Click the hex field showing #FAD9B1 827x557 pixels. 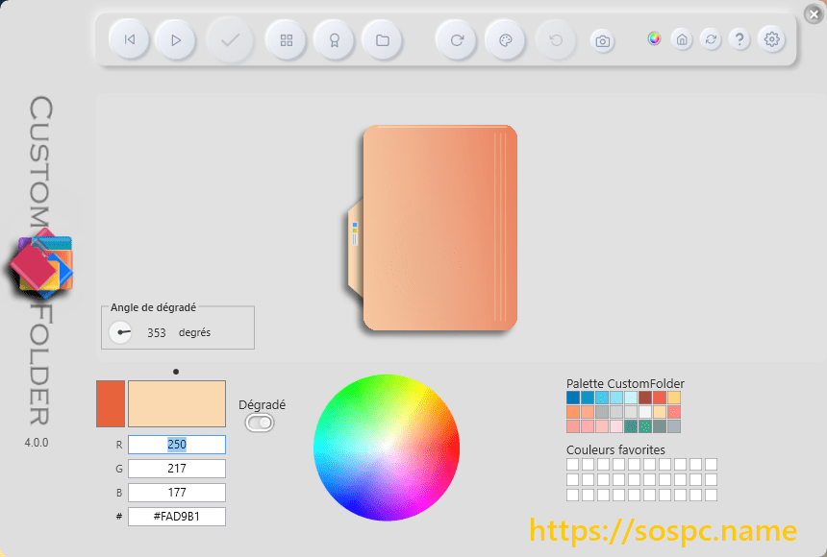[177, 517]
